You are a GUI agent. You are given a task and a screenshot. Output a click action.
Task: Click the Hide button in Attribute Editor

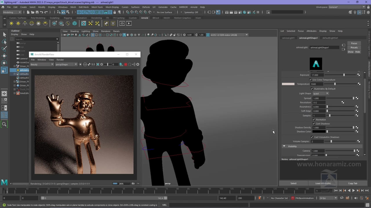click(x=358, y=52)
